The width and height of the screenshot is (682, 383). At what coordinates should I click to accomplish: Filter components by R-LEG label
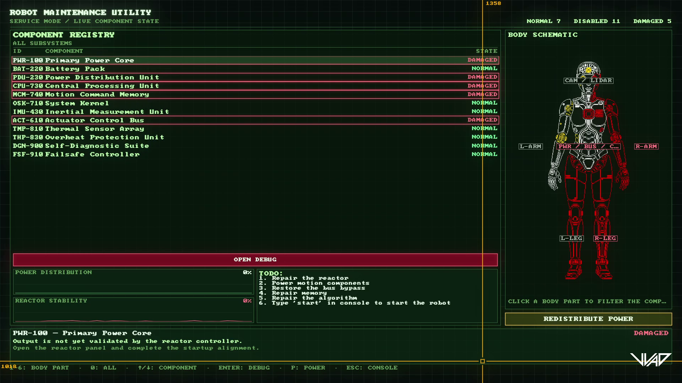(605, 238)
